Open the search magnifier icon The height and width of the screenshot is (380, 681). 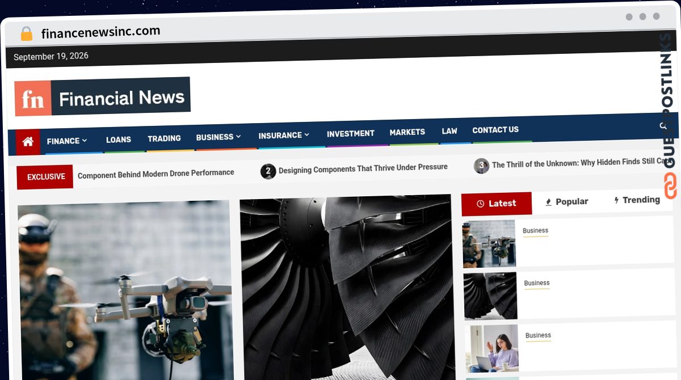click(663, 126)
